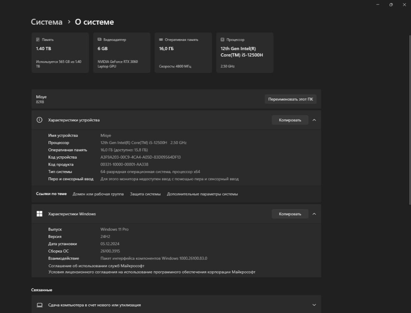Select Пакет интерфейса компонентов Windows value
The height and width of the screenshot is (313, 411).
point(154,258)
